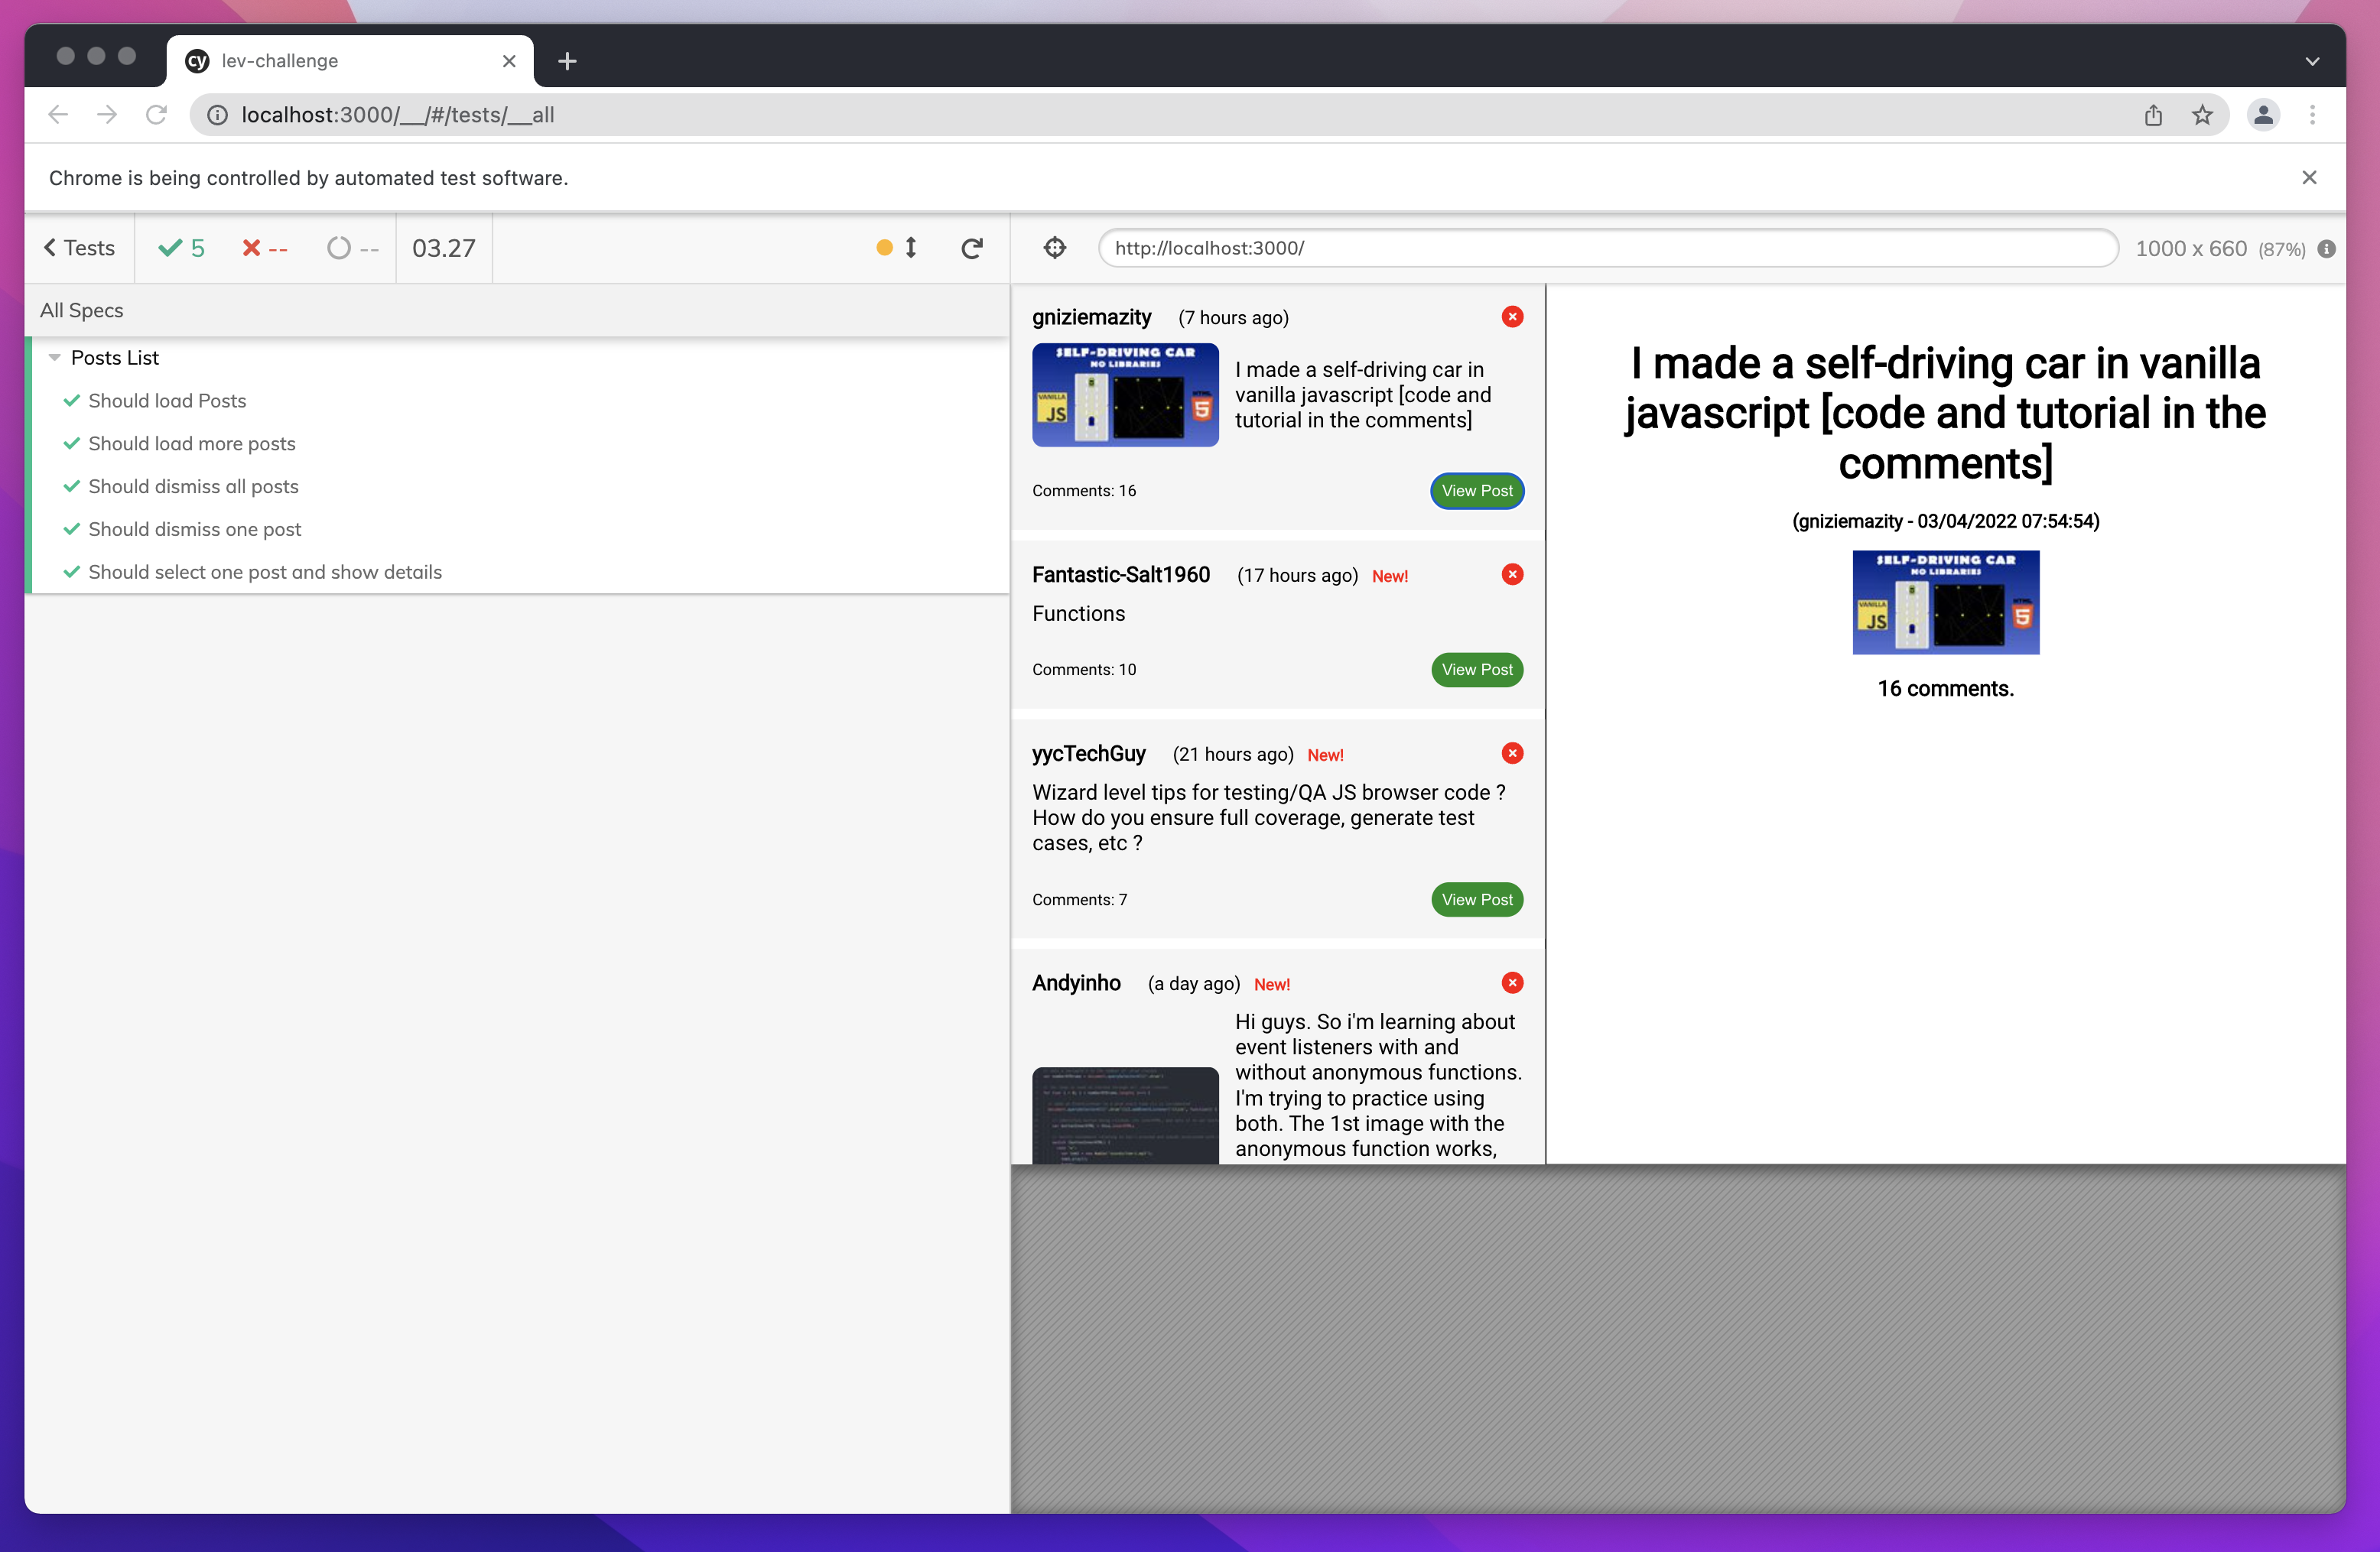Open the selector playground crosshair tool
The width and height of the screenshot is (2380, 1552).
(1054, 247)
